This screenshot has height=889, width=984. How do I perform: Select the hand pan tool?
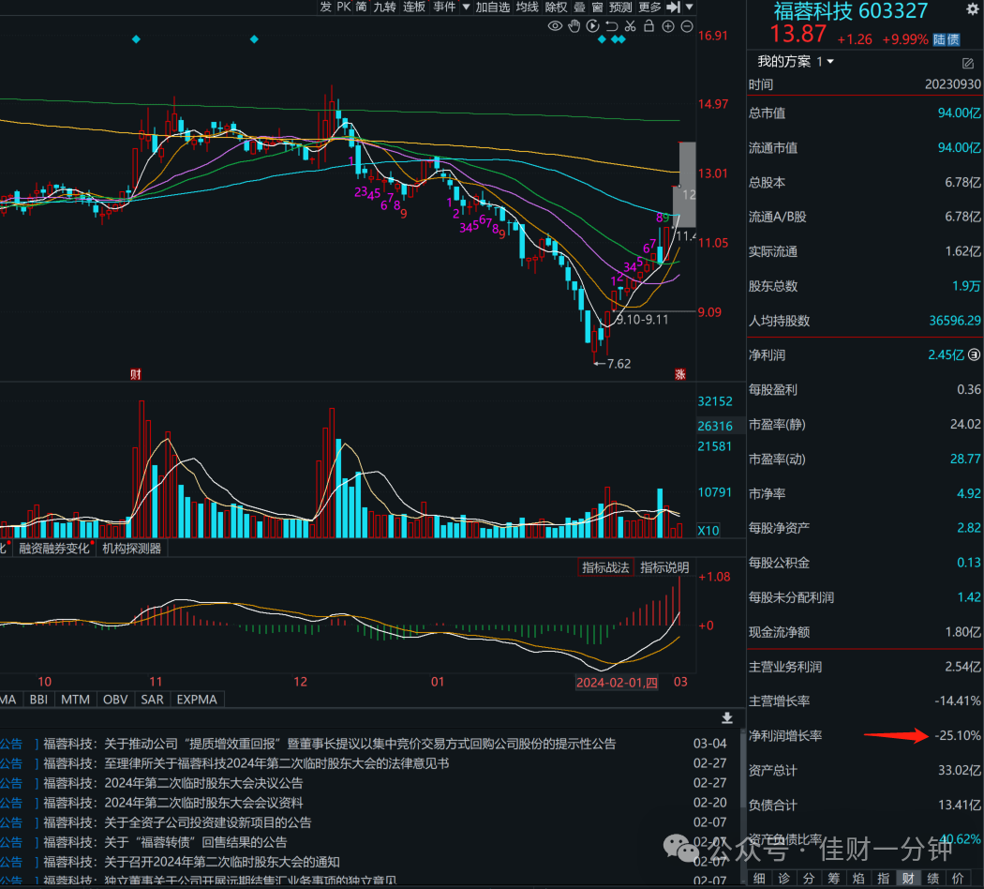[x=574, y=26]
